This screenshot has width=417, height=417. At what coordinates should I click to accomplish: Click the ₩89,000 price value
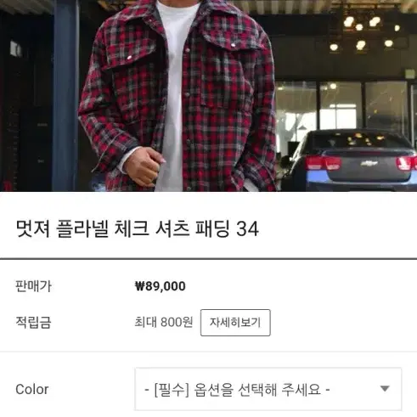click(x=161, y=286)
